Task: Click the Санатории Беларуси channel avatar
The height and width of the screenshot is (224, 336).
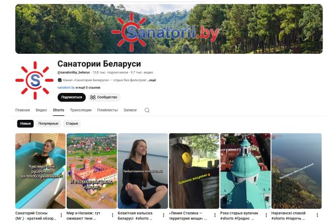Action: tap(34, 81)
